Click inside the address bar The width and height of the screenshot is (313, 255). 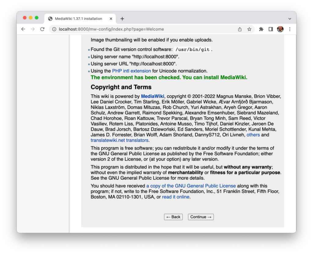[x=122, y=29]
